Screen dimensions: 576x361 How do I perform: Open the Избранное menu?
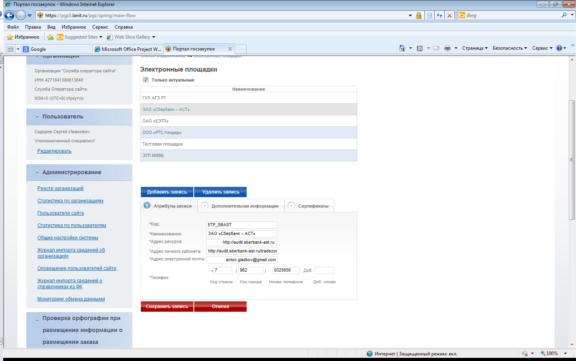[74, 27]
